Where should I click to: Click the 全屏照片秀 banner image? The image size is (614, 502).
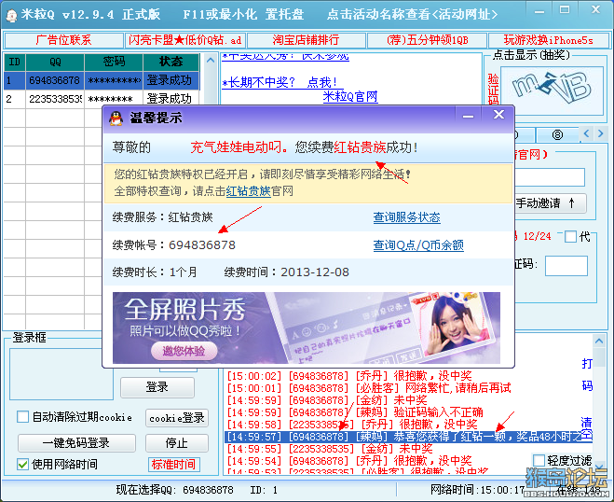307,328
